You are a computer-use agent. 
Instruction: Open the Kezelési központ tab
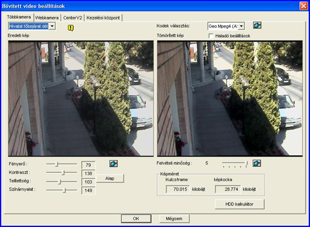tap(103, 18)
